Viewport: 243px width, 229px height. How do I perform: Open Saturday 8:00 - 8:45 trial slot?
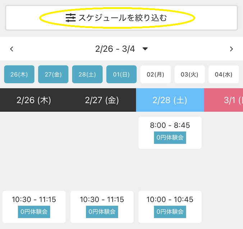tap(170, 132)
